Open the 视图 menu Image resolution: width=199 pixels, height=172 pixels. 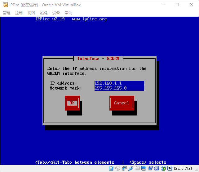click(31, 13)
